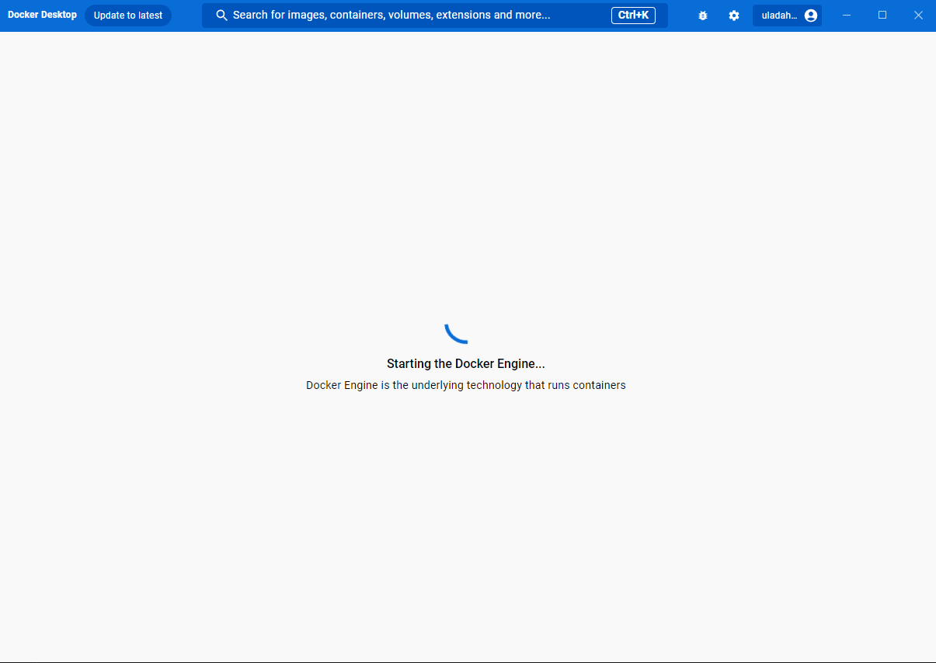Click the Starting the Docker Engine text
The width and height of the screenshot is (936, 663).
[x=466, y=363]
